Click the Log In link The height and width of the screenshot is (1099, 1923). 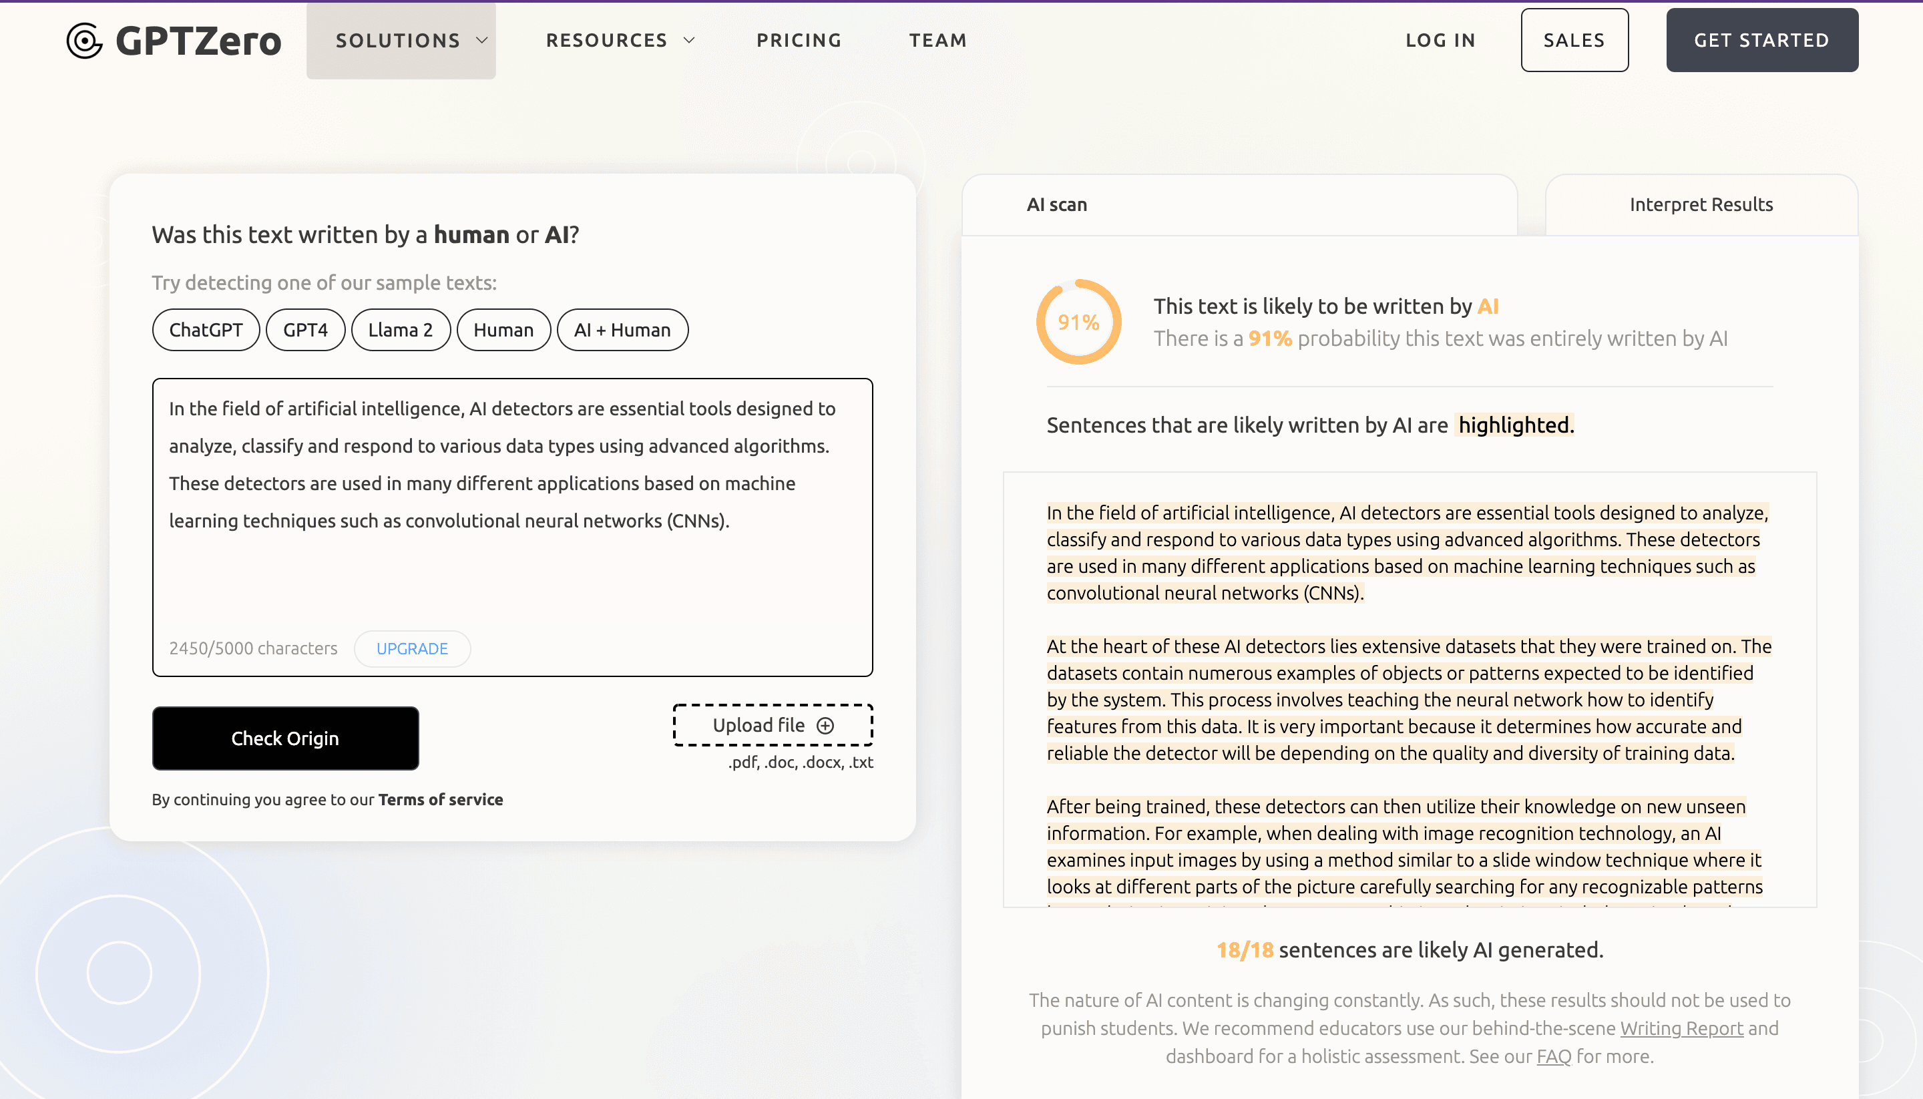(x=1440, y=41)
